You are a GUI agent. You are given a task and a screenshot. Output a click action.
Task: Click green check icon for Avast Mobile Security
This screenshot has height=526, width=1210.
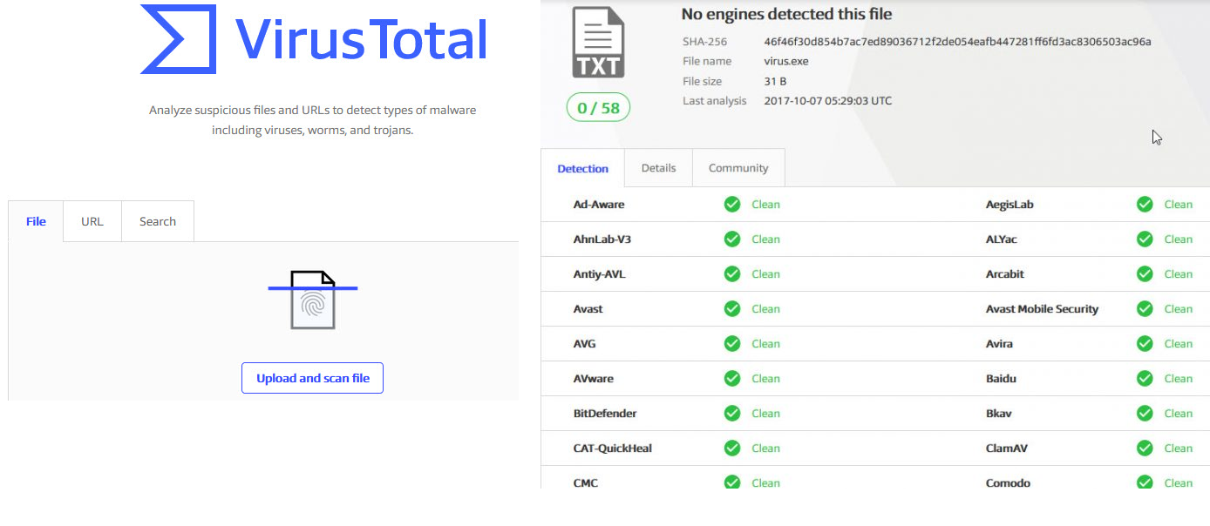pyautogui.click(x=1145, y=308)
